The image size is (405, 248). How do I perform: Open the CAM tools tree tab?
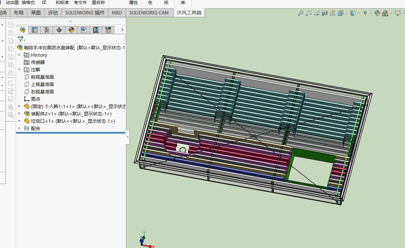point(108,30)
